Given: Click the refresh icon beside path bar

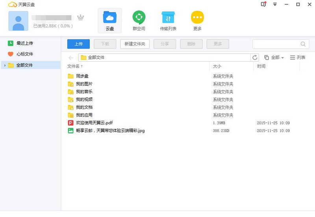Looking at the screenshot, I should (255, 57).
